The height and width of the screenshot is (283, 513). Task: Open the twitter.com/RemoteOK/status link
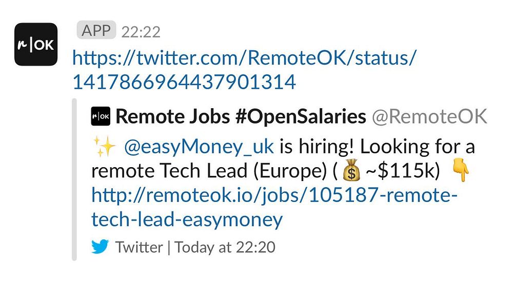point(243,58)
